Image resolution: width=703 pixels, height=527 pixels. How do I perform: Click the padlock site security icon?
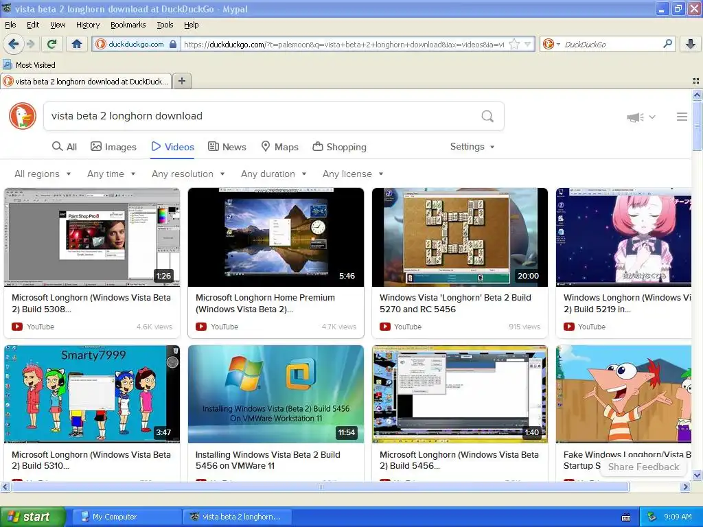pos(173,45)
